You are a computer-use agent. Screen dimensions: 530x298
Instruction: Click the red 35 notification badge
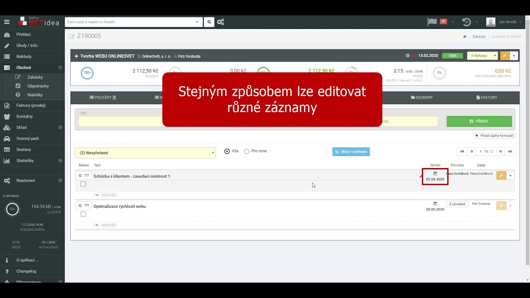point(443,22)
